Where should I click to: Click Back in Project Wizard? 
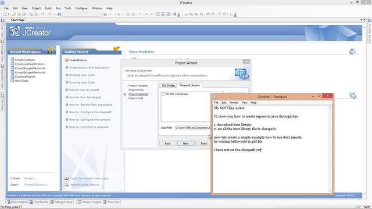[168, 143]
